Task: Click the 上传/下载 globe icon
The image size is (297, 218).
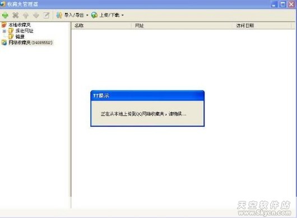Action: 94,15
